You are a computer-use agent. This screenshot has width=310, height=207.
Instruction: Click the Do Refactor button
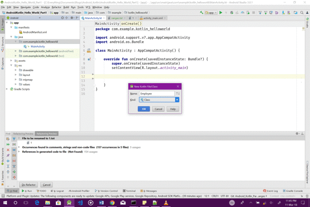29,185
